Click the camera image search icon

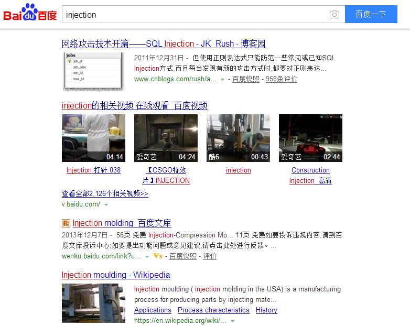334,15
